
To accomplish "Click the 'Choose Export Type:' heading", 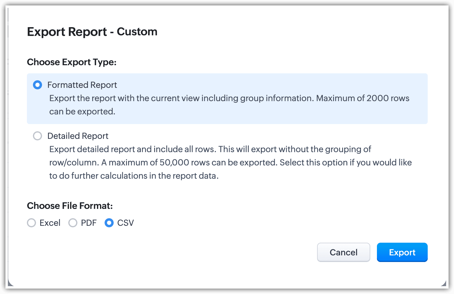I will coord(72,62).
